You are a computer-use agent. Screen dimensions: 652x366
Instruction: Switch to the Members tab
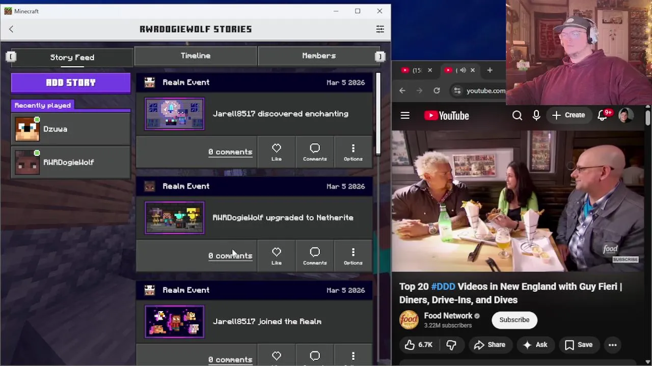coord(319,55)
